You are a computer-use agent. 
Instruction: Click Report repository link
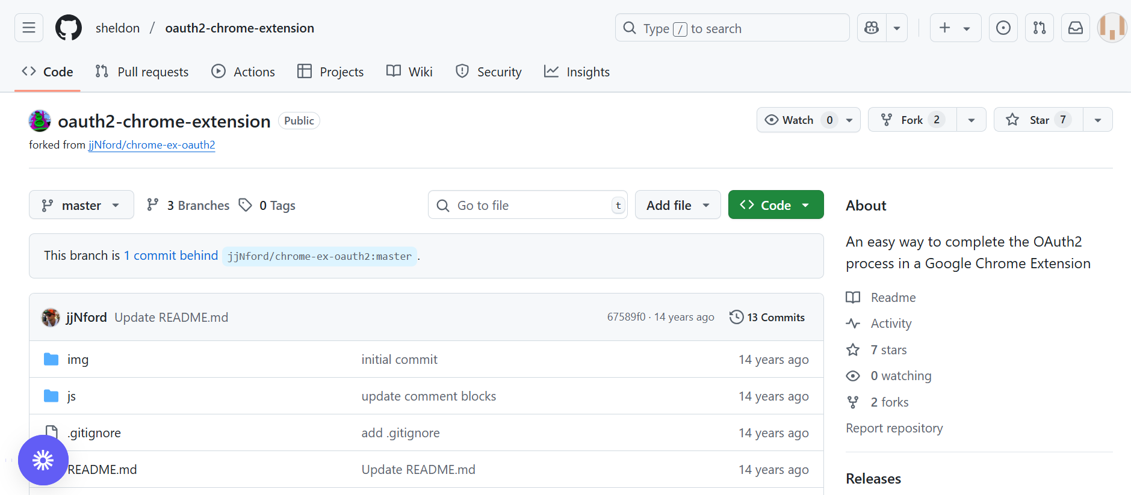tap(894, 428)
